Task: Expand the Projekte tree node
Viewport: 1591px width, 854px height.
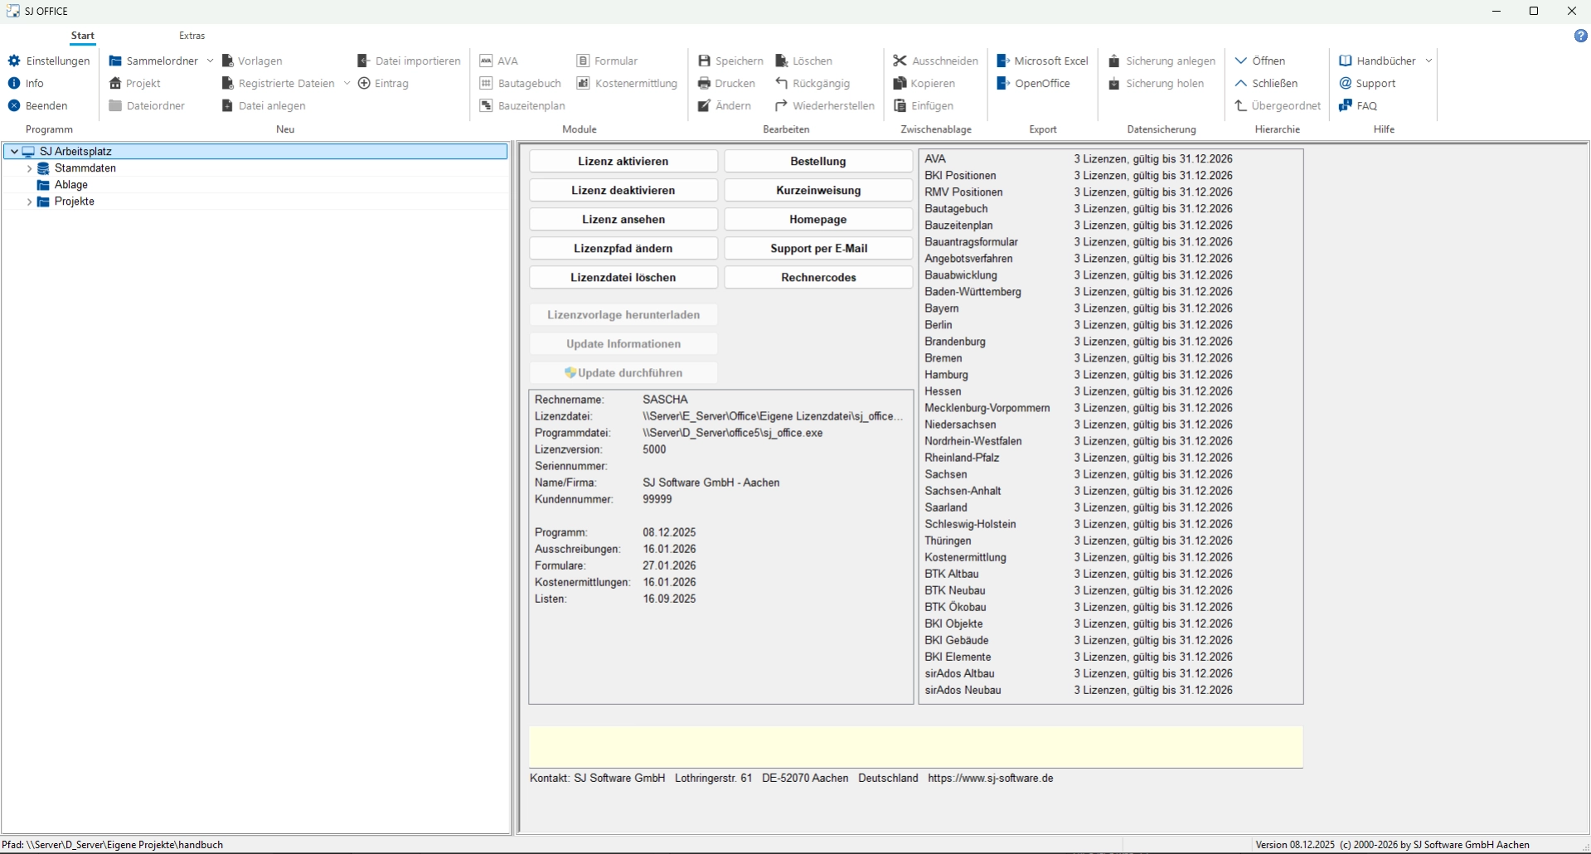Action: pos(30,201)
